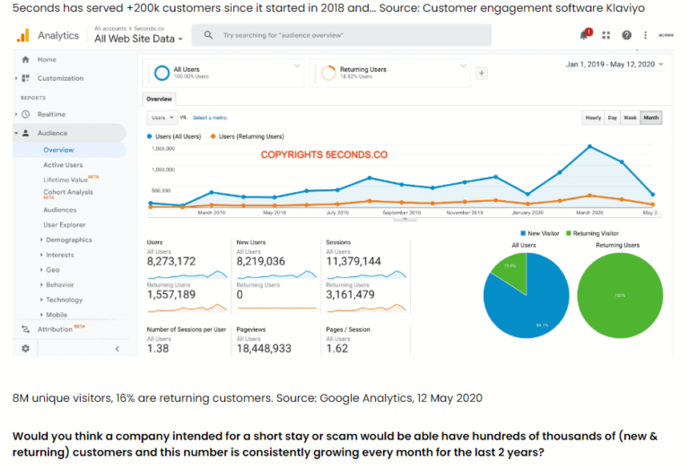Open the date range dropdown
Image resolution: width=689 pixels, height=470 pixels.
click(x=615, y=65)
